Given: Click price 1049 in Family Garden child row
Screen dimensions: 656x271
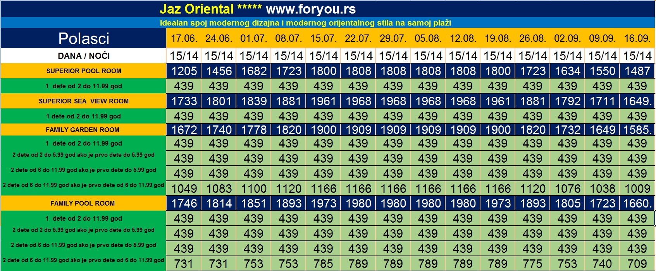Looking at the screenshot, I should pos(184,189).
